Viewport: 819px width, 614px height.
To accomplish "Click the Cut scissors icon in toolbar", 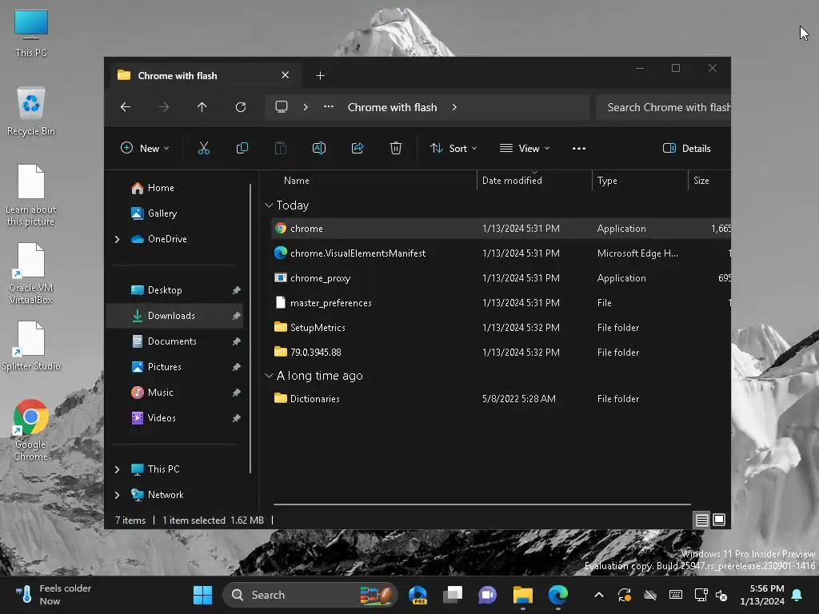I will click(204, 148).
